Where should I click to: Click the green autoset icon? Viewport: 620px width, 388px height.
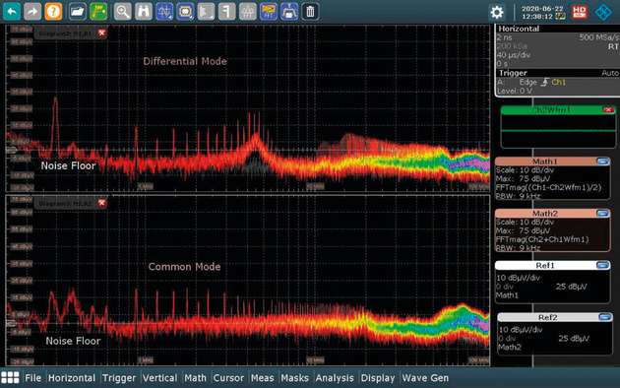click(x=98, y=12)
